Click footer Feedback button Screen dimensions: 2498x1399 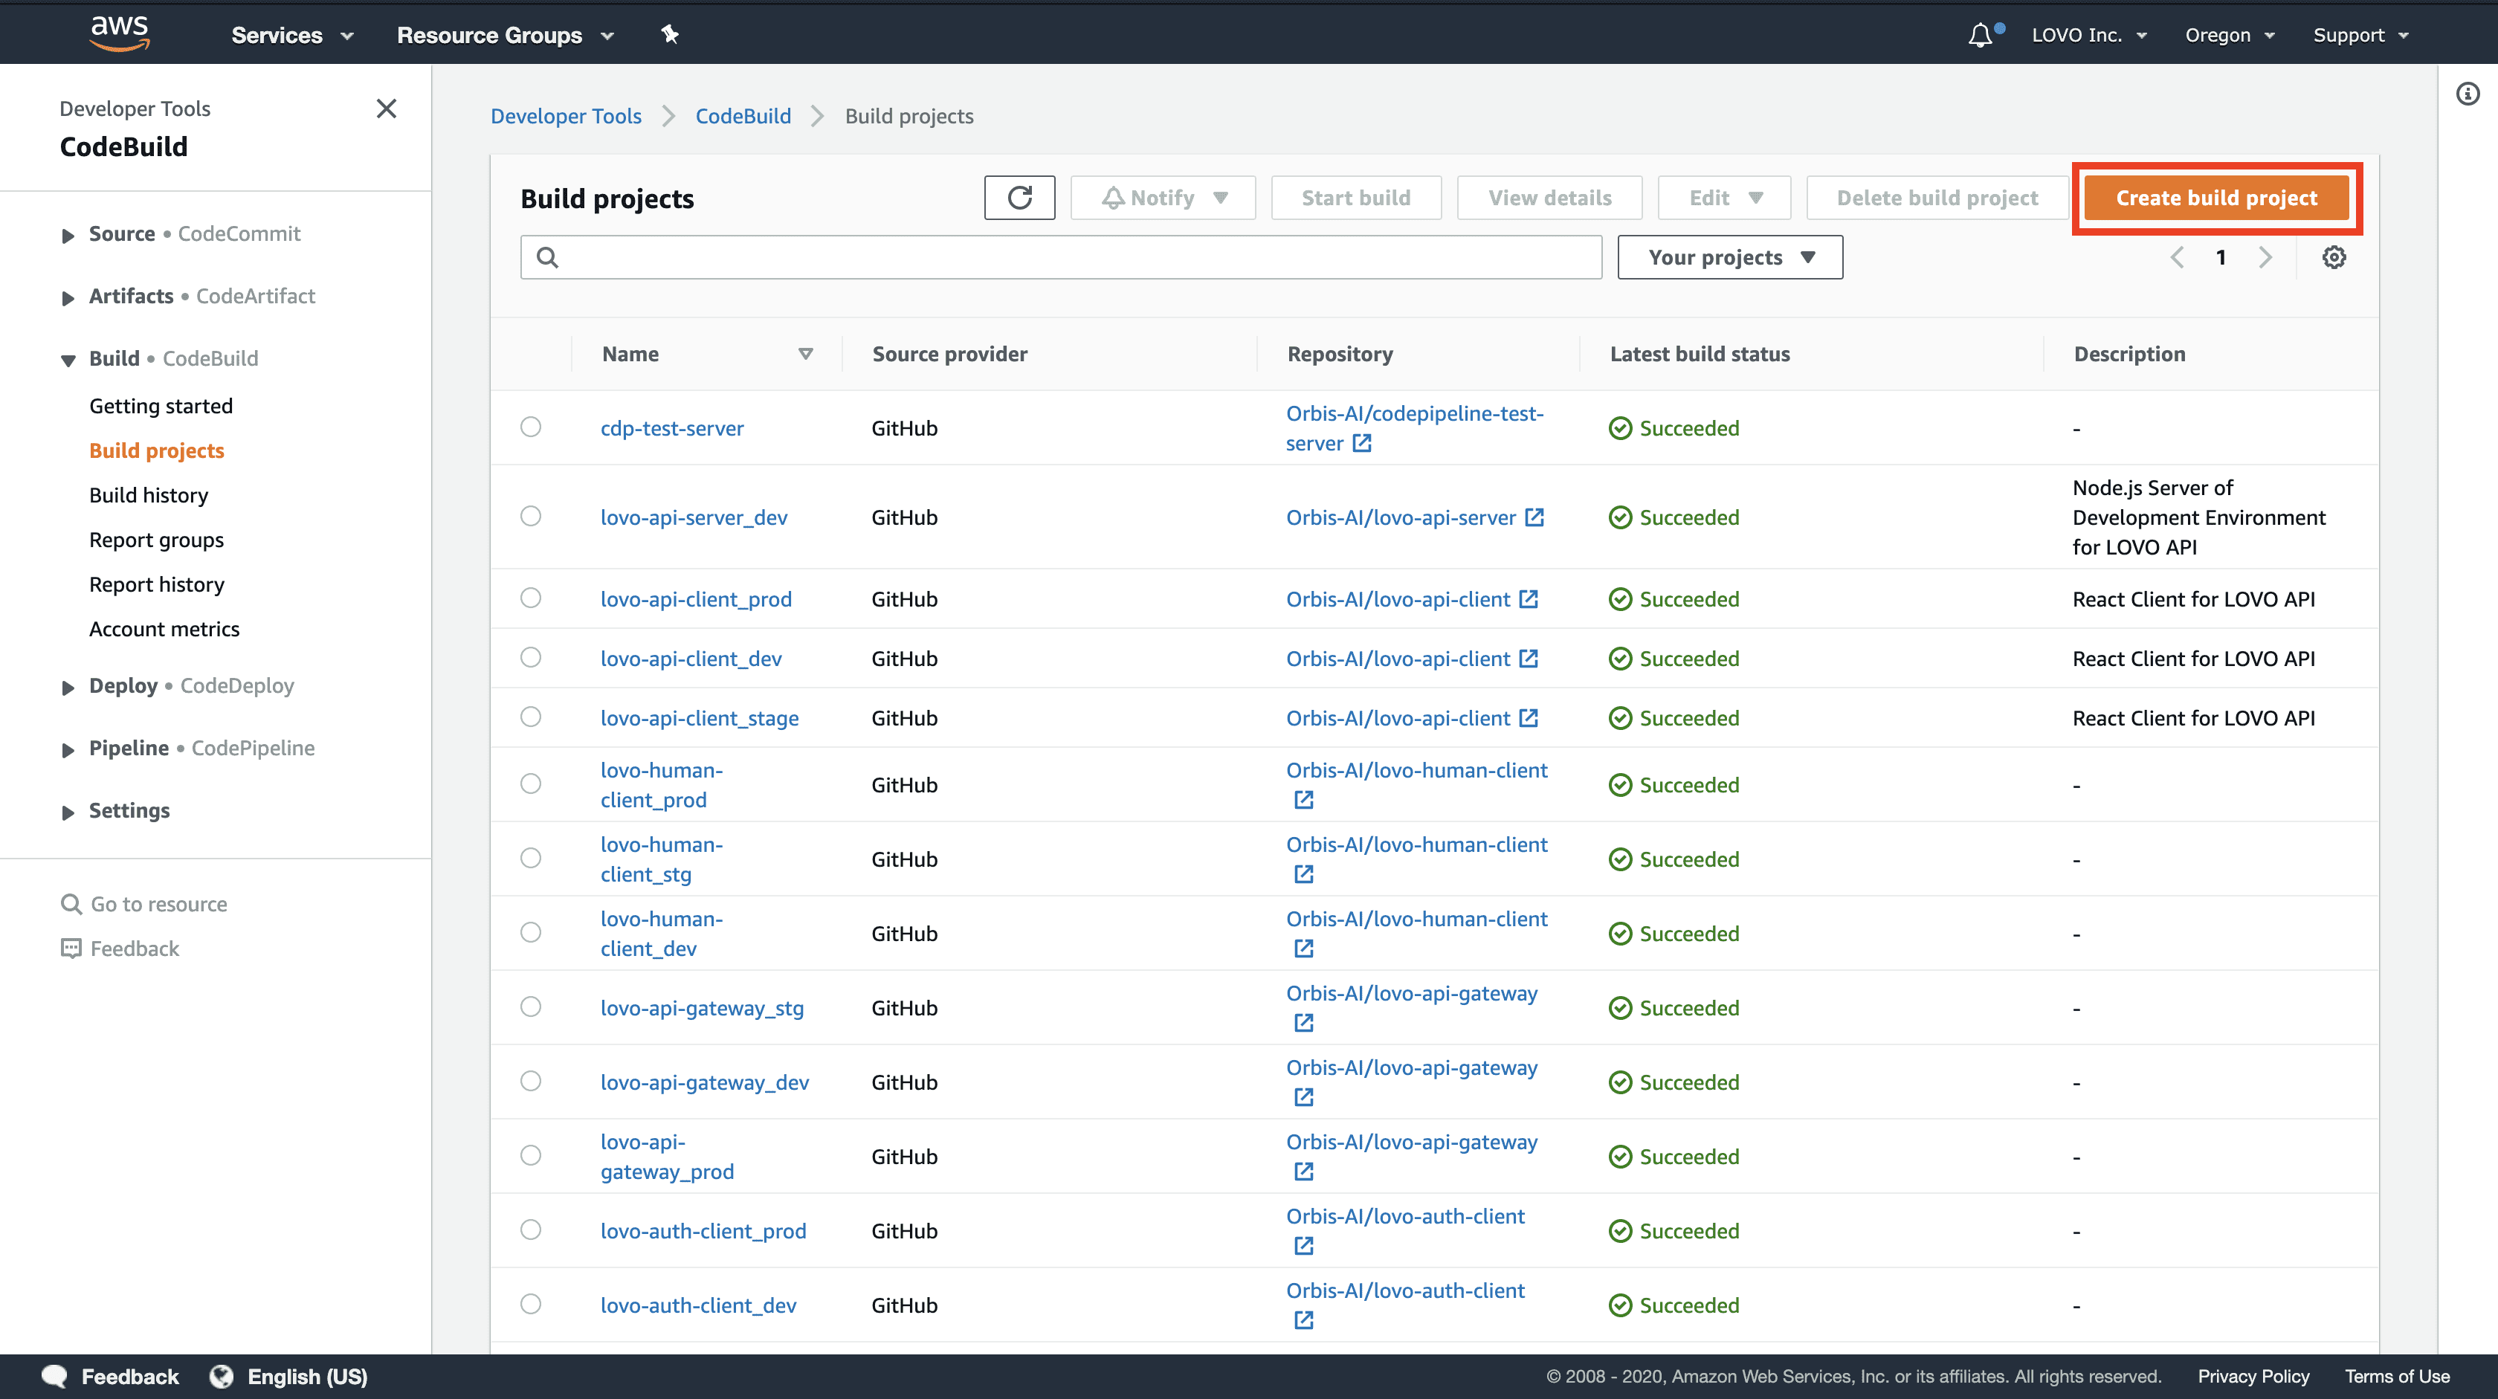(112, 1377)
